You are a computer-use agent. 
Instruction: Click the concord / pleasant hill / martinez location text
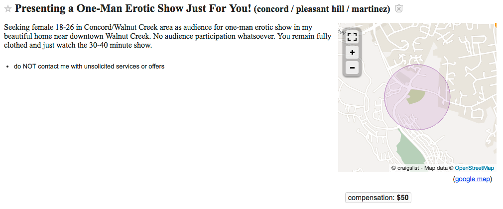tap(322, 9)
